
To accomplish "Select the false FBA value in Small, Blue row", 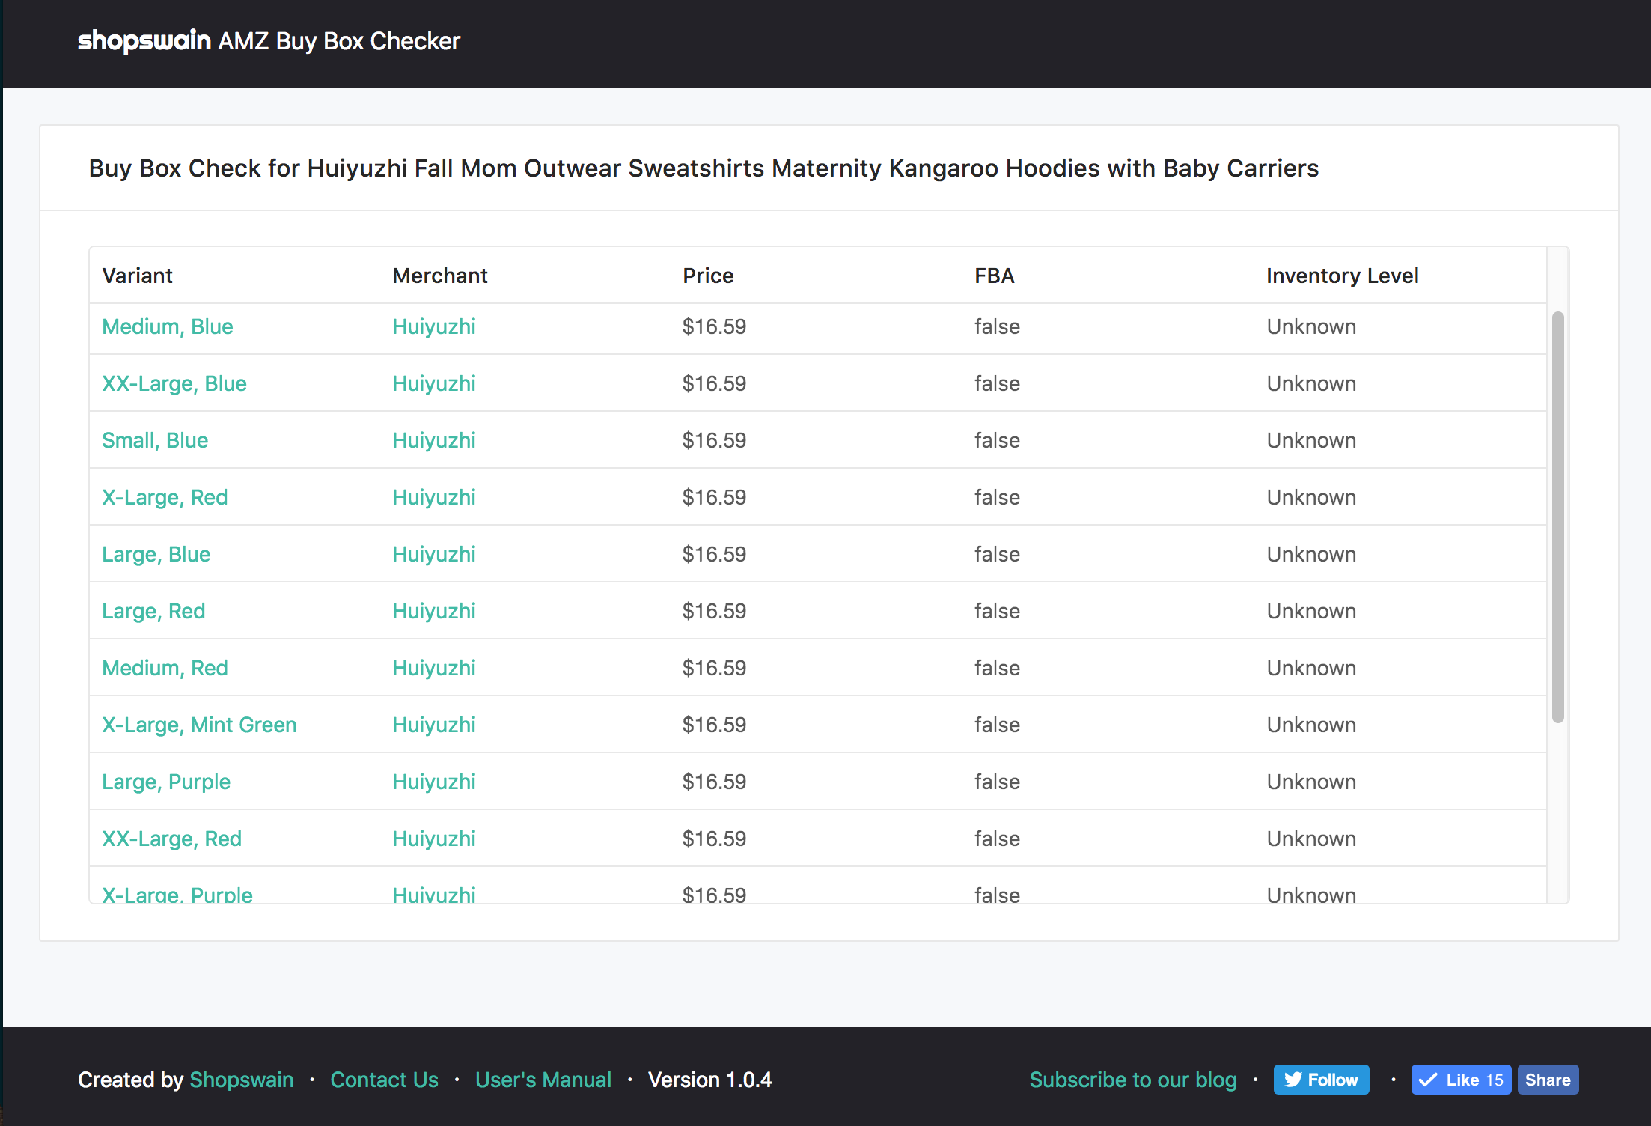I will click(997, 440).
